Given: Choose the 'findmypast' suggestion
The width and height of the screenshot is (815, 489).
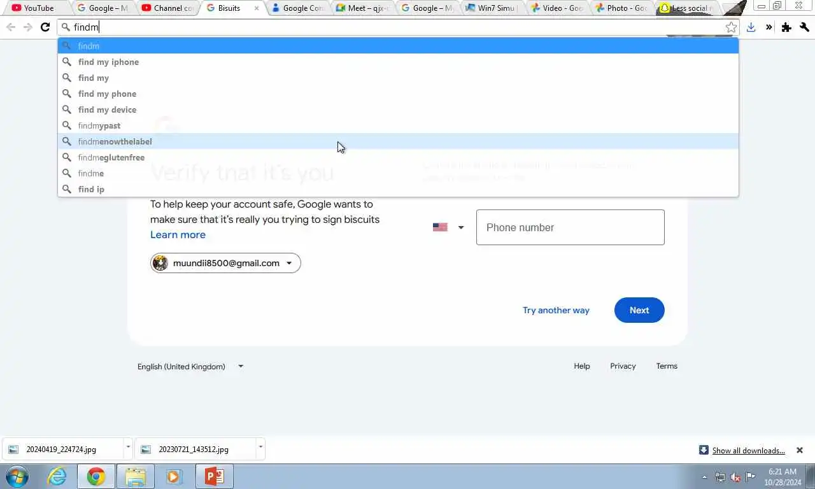Looking at the screenshot, I should 398,125.
